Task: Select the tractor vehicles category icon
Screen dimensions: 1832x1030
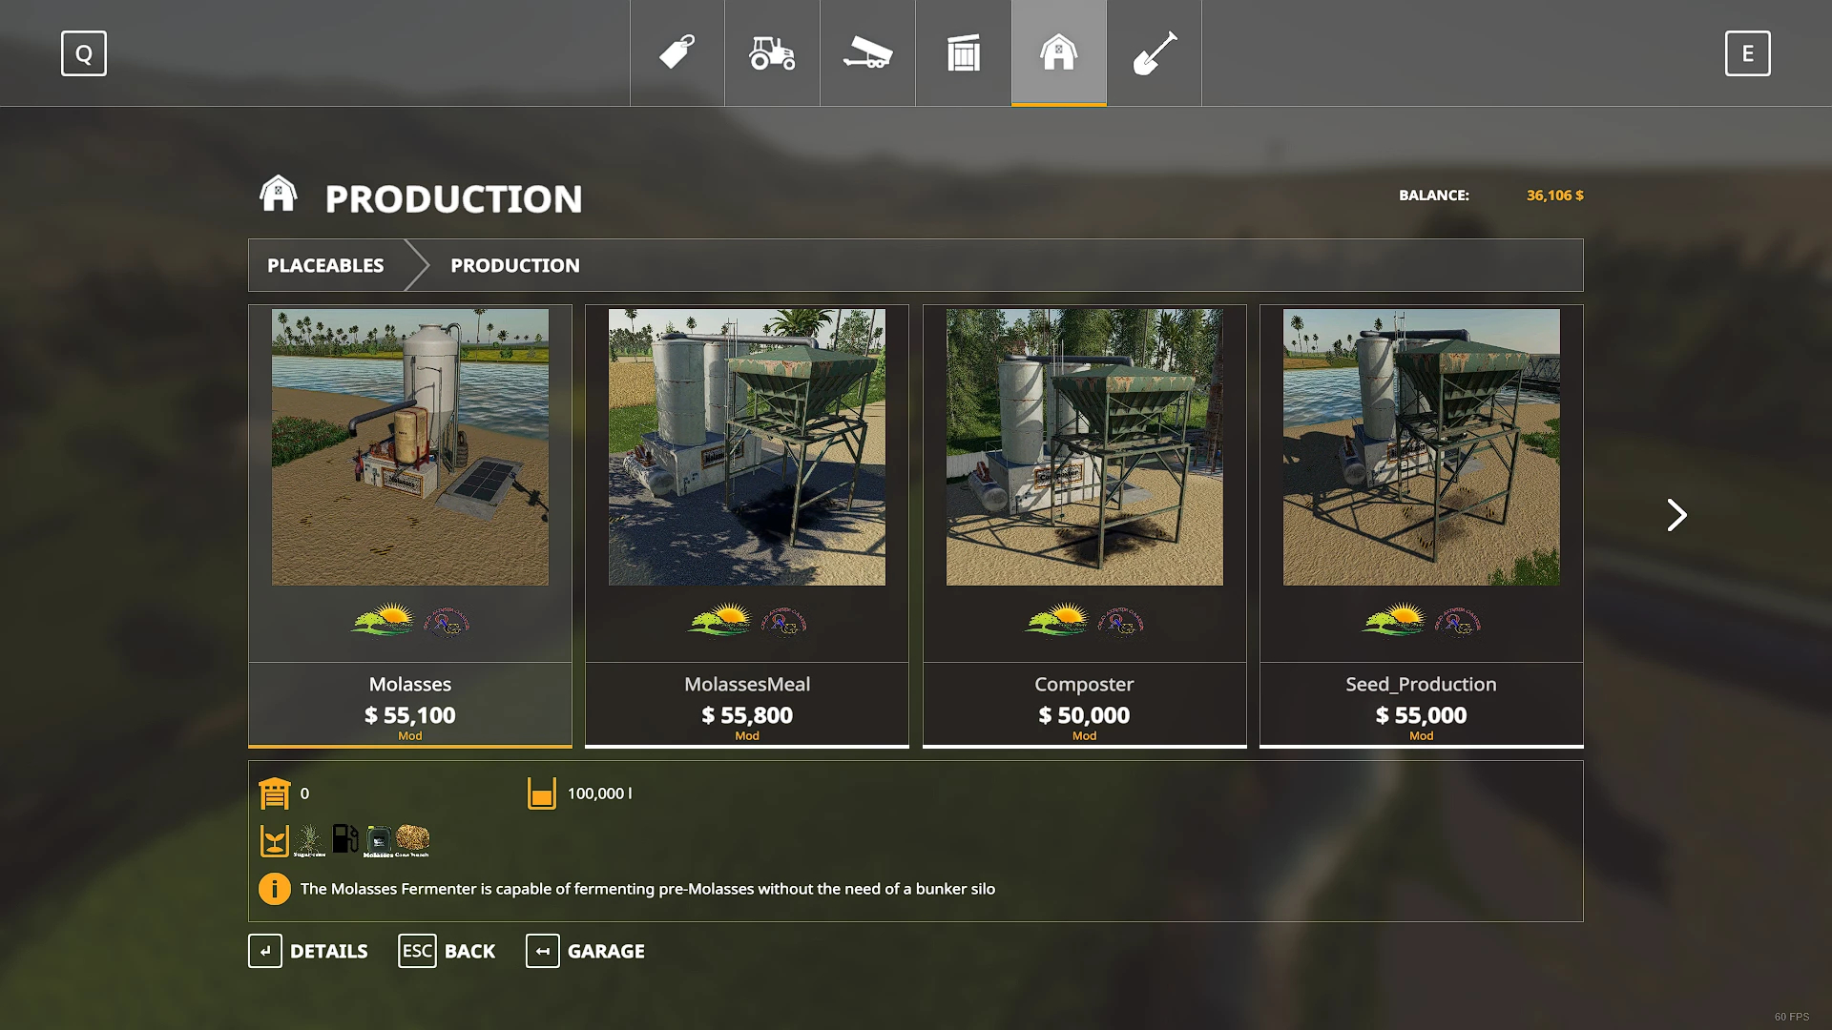Action: (x=772, y=52)
